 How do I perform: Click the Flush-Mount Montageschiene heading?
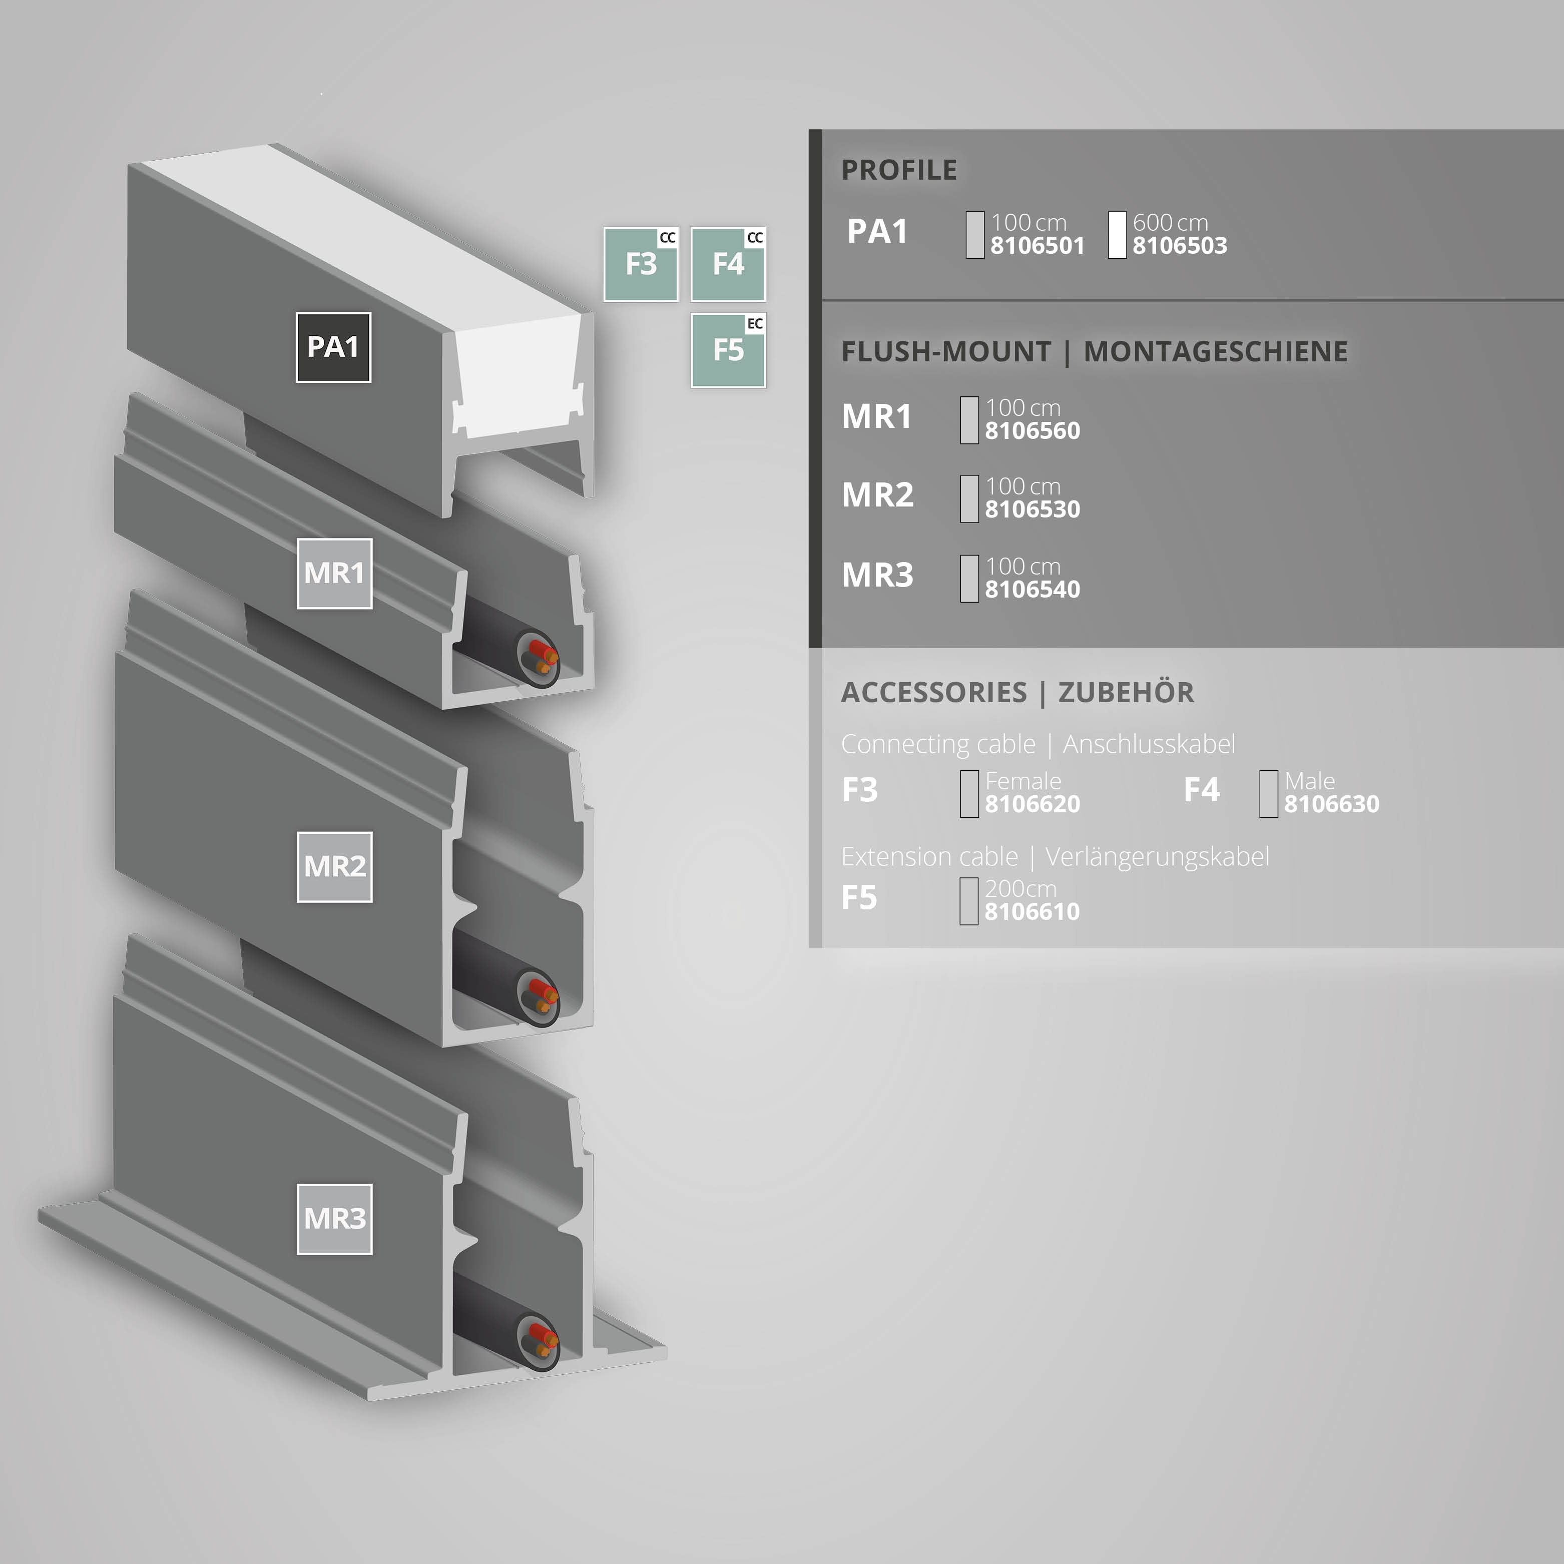tap(1095, 352)
